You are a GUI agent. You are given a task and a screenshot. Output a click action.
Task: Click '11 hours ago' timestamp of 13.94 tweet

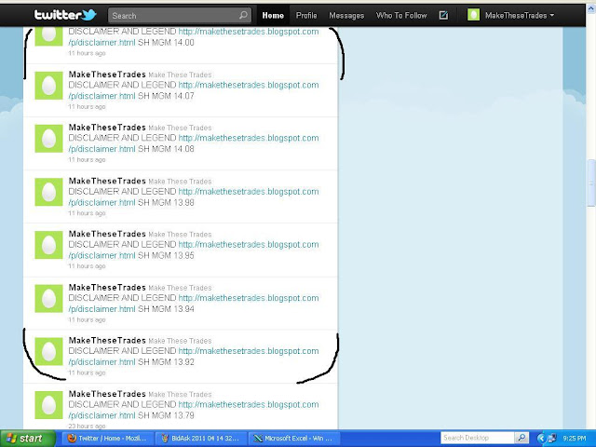coord(87,319)
